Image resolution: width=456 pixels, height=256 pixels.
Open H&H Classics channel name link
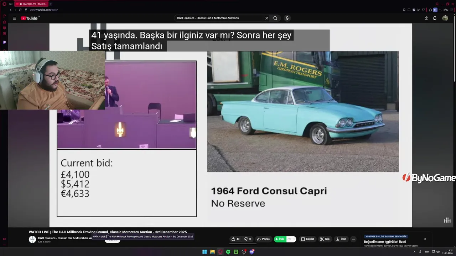(65, 238)
